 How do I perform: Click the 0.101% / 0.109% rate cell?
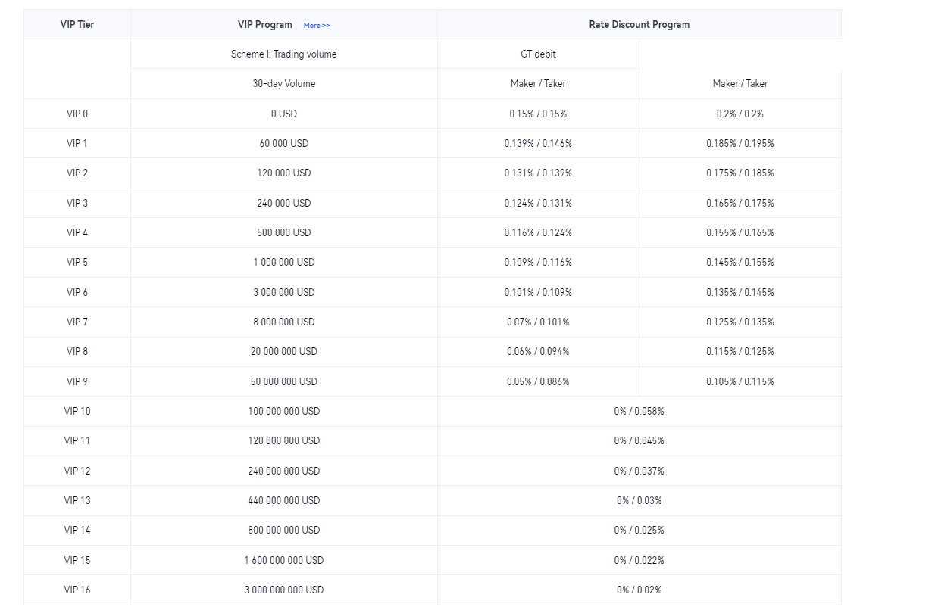point(538,292)
